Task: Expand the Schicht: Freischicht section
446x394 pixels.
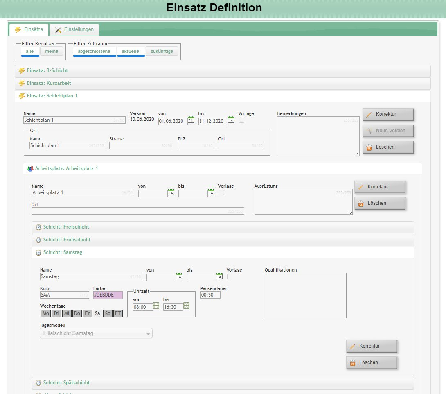Action: (223, 227)
